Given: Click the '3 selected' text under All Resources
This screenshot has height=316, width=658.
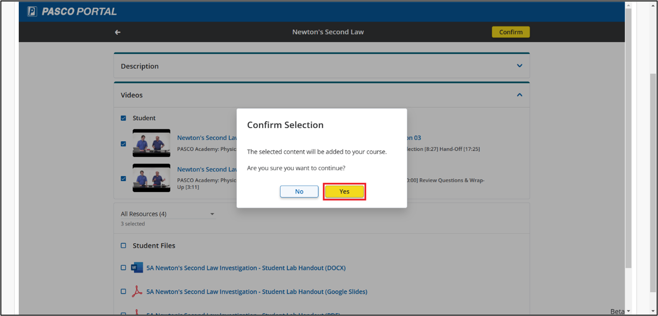Looking at the screenshot, I should pyautogui.click(x=133, y=224).
